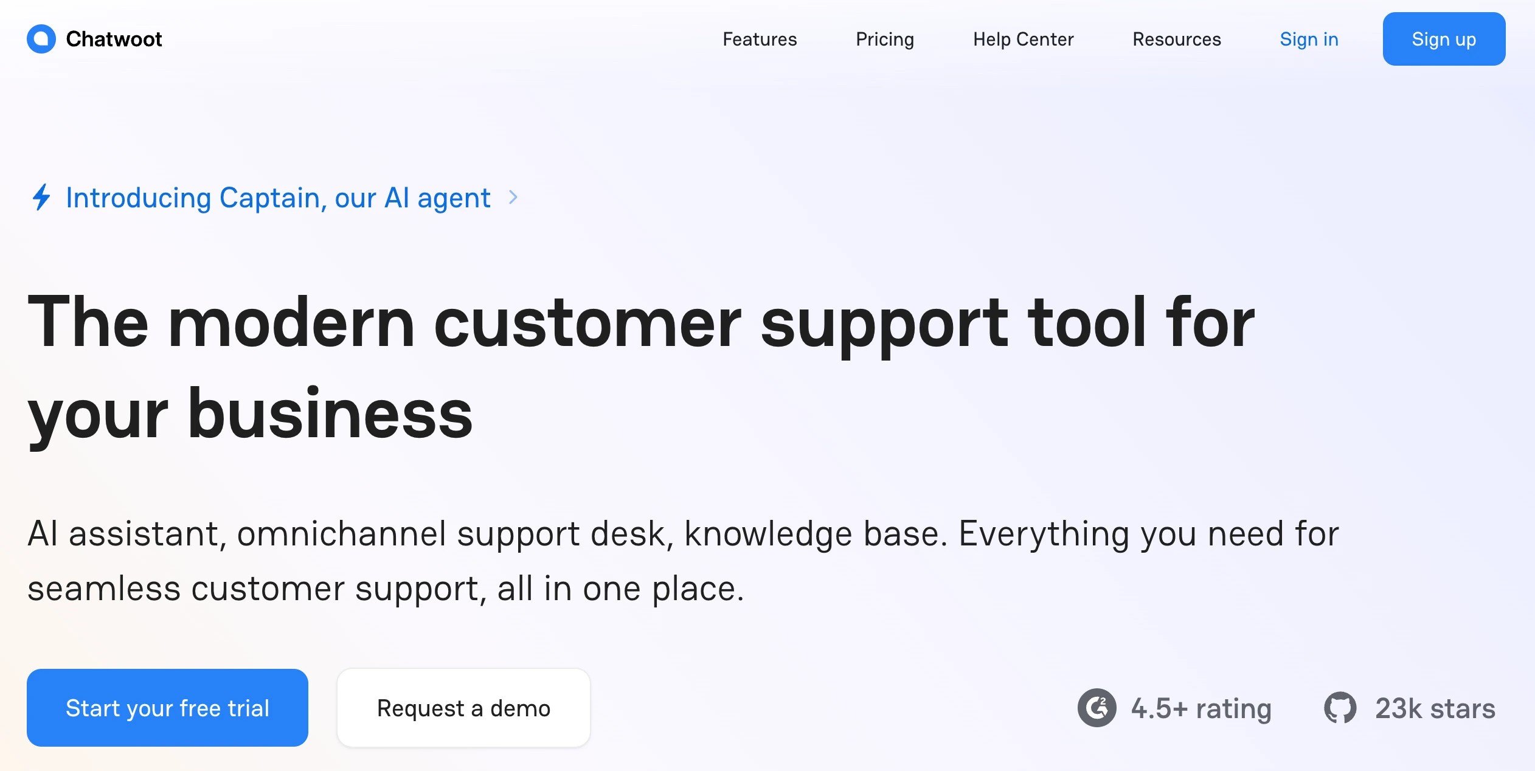Click the "Sign in" link

click(1309, 39)
